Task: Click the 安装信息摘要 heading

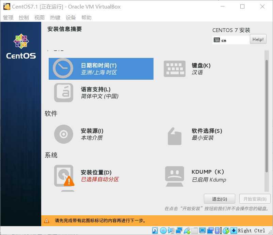Action: pyautogui.click(x=64, y=29)
